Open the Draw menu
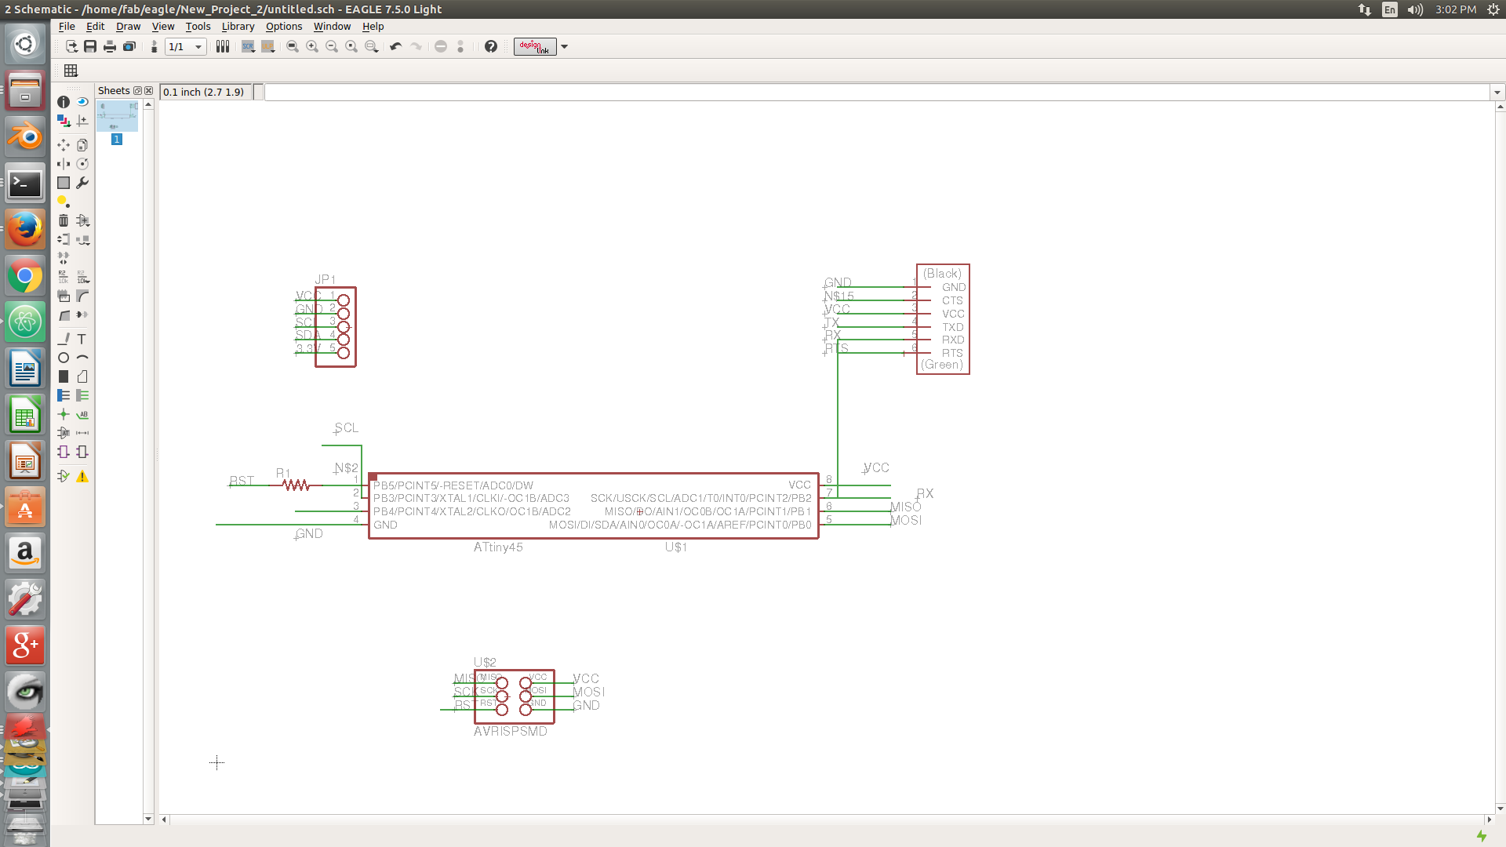The image size is (1506, 847). click(128, 26)
